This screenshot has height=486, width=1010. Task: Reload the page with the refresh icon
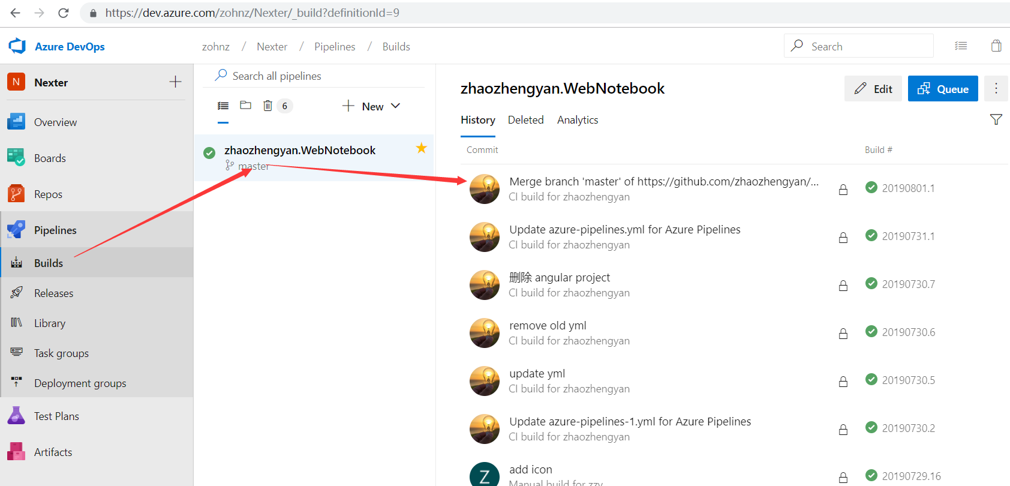(64, 13)
